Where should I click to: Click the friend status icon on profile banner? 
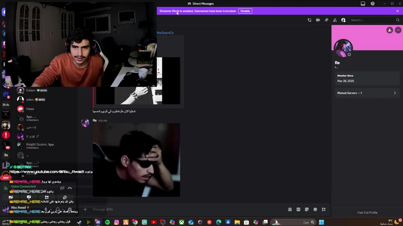[x=390, y=30]
